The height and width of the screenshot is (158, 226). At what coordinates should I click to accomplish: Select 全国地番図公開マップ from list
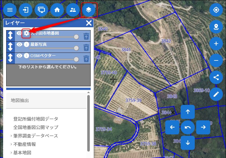pos(36,127)
